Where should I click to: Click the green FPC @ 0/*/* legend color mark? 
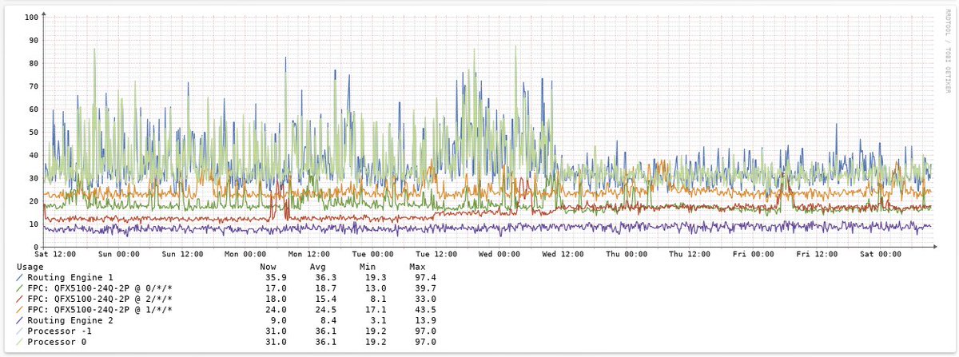(x=20, y=288)
